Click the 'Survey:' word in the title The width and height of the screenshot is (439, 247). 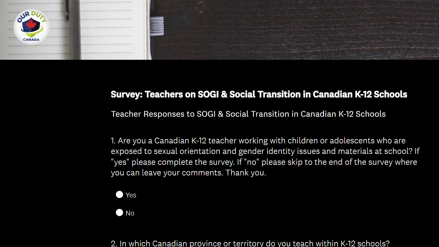pyautogui.click(x=126, y=94)
